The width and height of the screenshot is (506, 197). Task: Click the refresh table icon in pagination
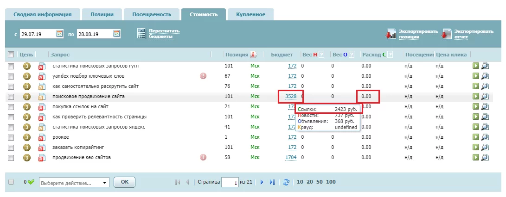[x=286, y=182]
